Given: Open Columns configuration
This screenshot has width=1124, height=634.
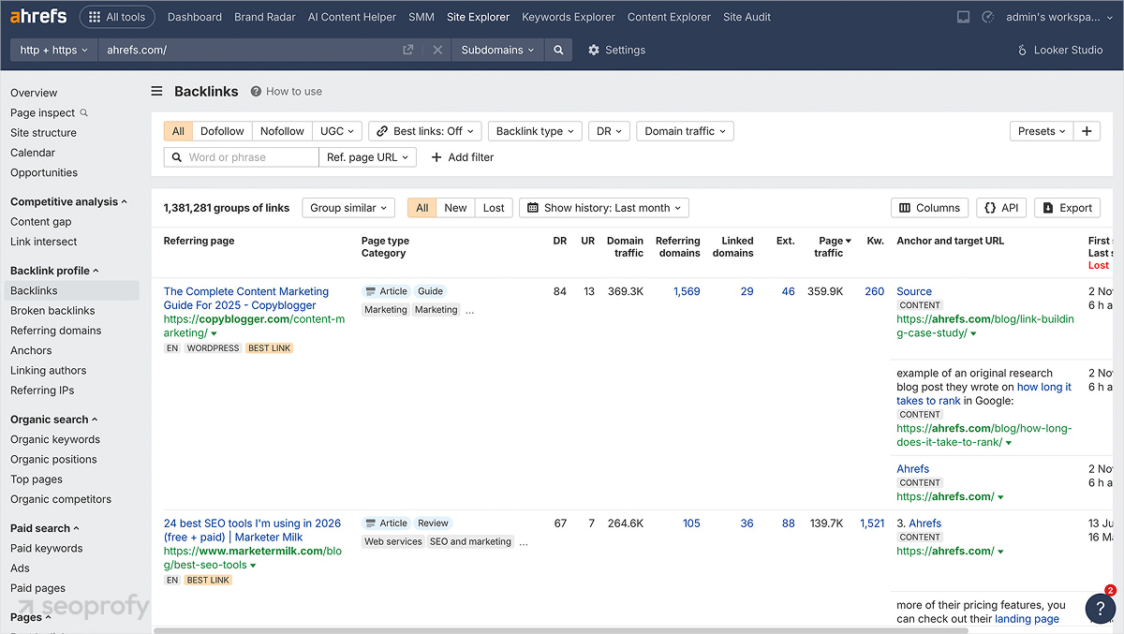Looking at the screenshot, I should pyautogui.click(x=929, y=207).
